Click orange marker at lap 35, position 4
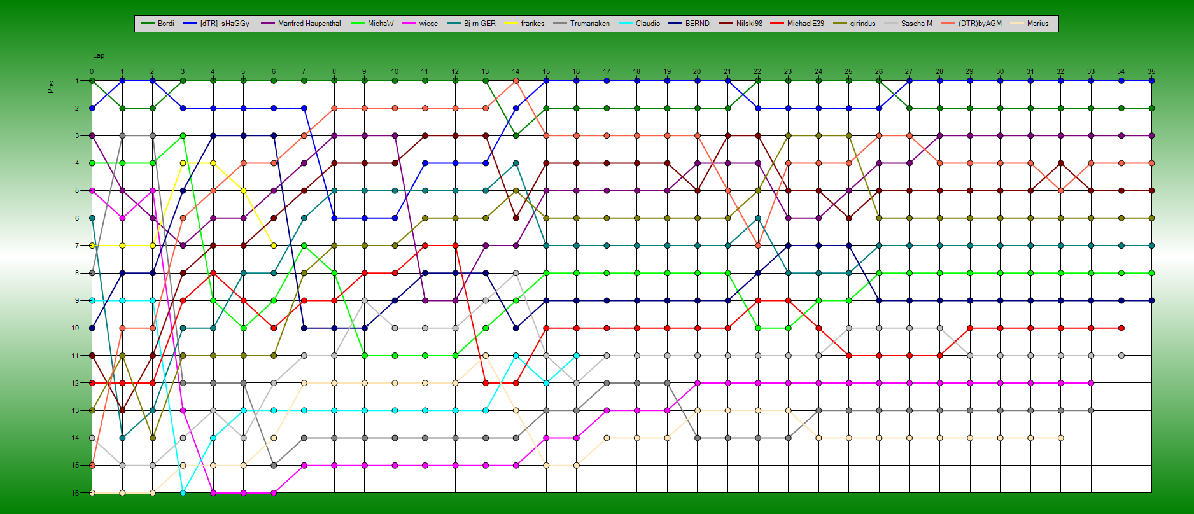This screenshot has height=514, width=1194. pyautogui.click(x=1151, y=163)
